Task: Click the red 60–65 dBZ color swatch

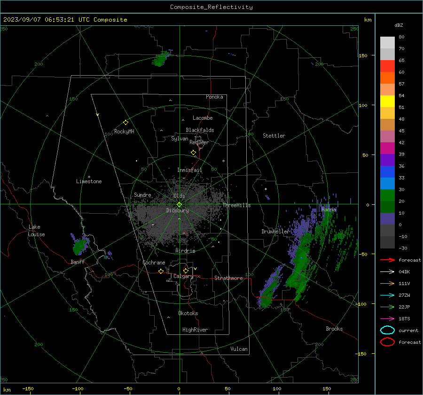Action: 387,66
